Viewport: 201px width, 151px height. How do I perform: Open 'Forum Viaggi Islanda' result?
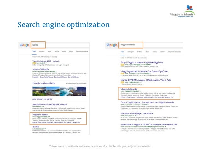click(x=148, y=102)
